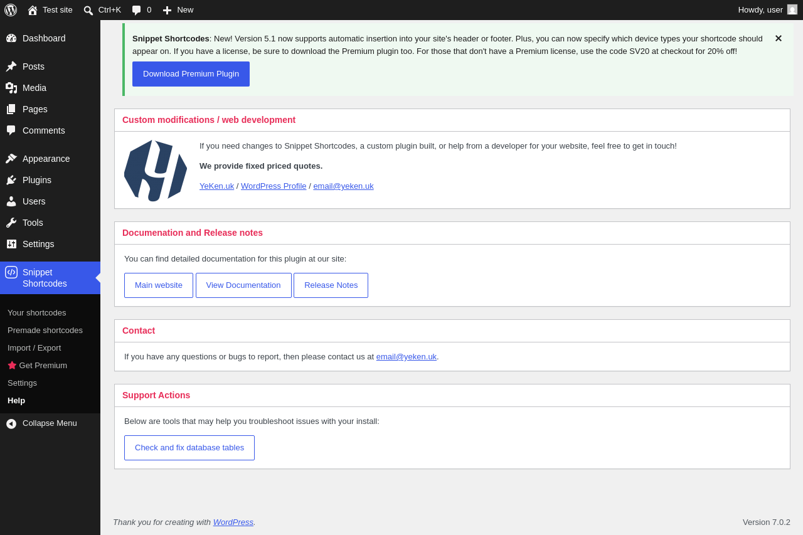Open search via magnifier icon

coord(88,10)
